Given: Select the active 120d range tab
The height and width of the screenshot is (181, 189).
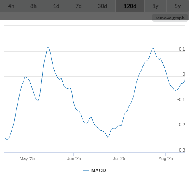Looking at the screenshot, I should pyautogui.click(x=130, y=6).
